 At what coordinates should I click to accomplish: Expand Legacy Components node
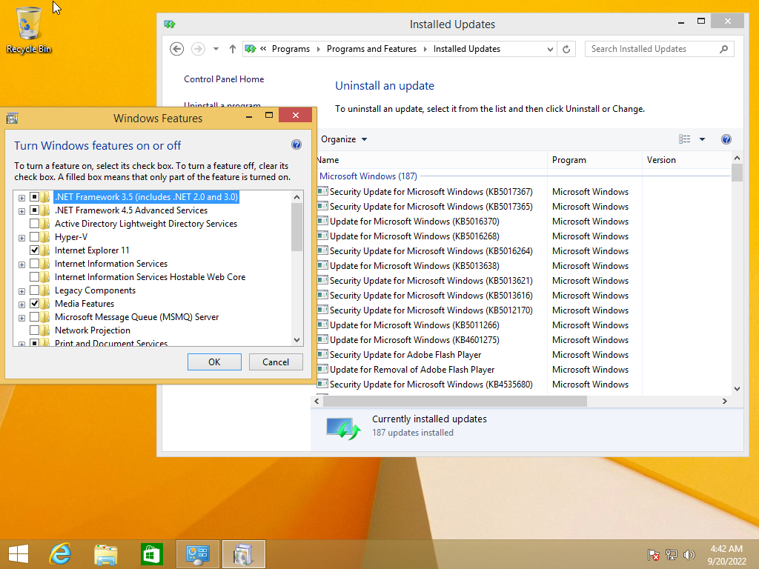tap(21, 291)
